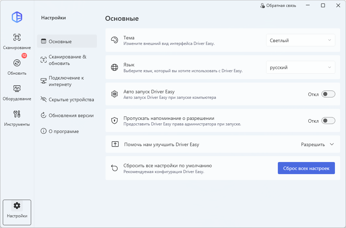Click the Пропускать напоминание о разрешении title
The height and width of the screenshot is (228, 346).
coord(169,118)
